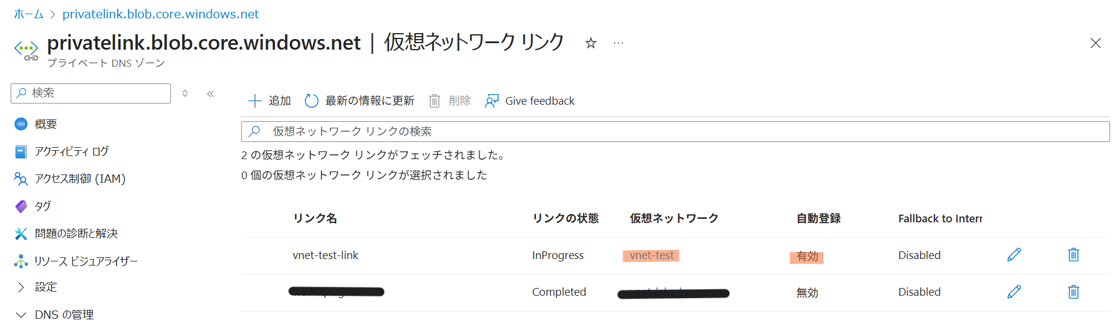Collapse the sidebar with the double-chevron icon
Screen dimensions: 1116x330
coord(211,93)
